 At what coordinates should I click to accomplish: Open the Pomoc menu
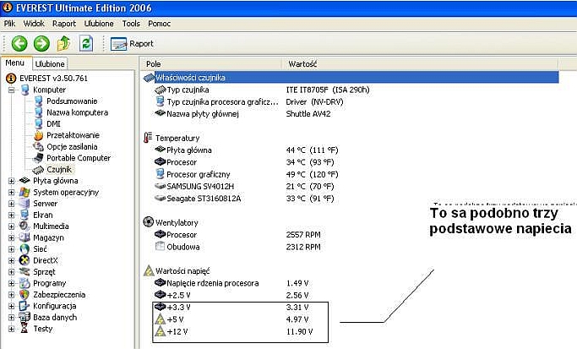pos(159,24)
